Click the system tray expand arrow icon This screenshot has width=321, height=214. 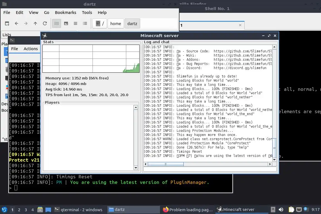pos(273,210)
